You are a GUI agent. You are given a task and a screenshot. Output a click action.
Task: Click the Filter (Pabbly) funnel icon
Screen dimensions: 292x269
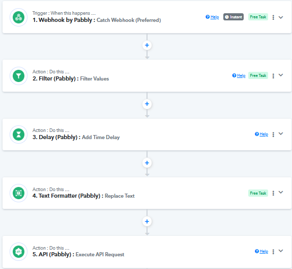point(18,76)
